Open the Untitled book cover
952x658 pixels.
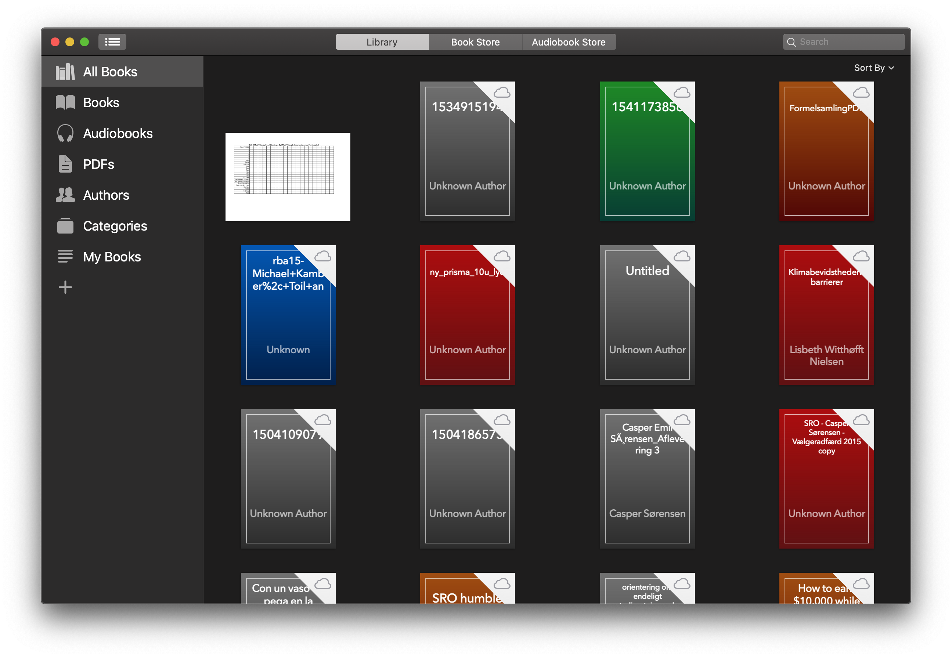647,315
